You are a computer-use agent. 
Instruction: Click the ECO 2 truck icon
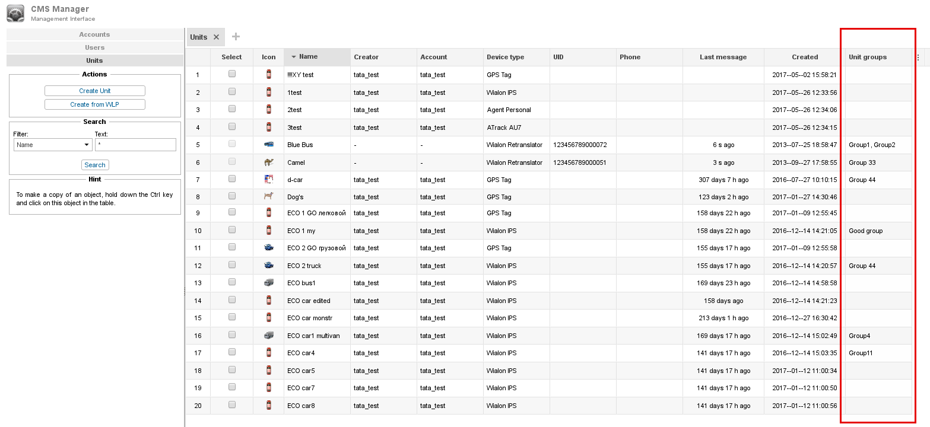click(268, 266)
